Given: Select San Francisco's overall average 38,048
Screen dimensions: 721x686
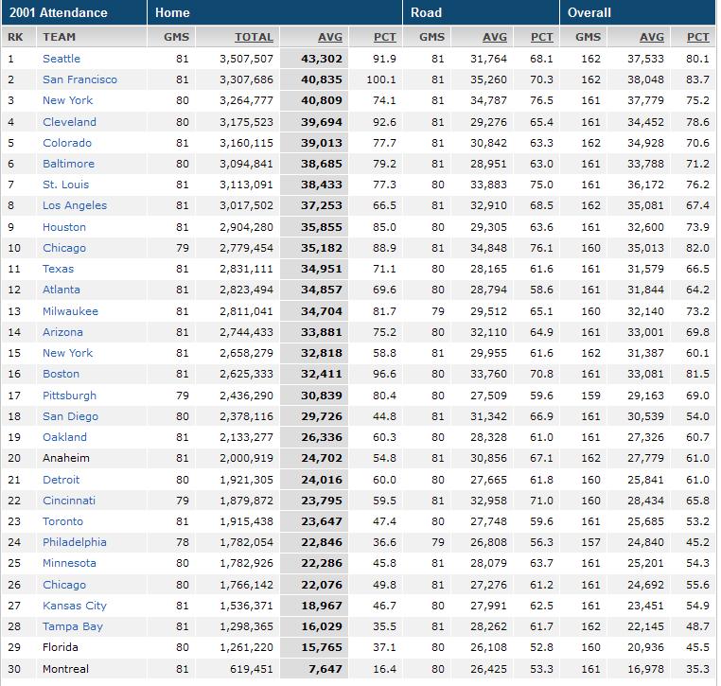Looking at the screenshot, I should coord(645,79).
